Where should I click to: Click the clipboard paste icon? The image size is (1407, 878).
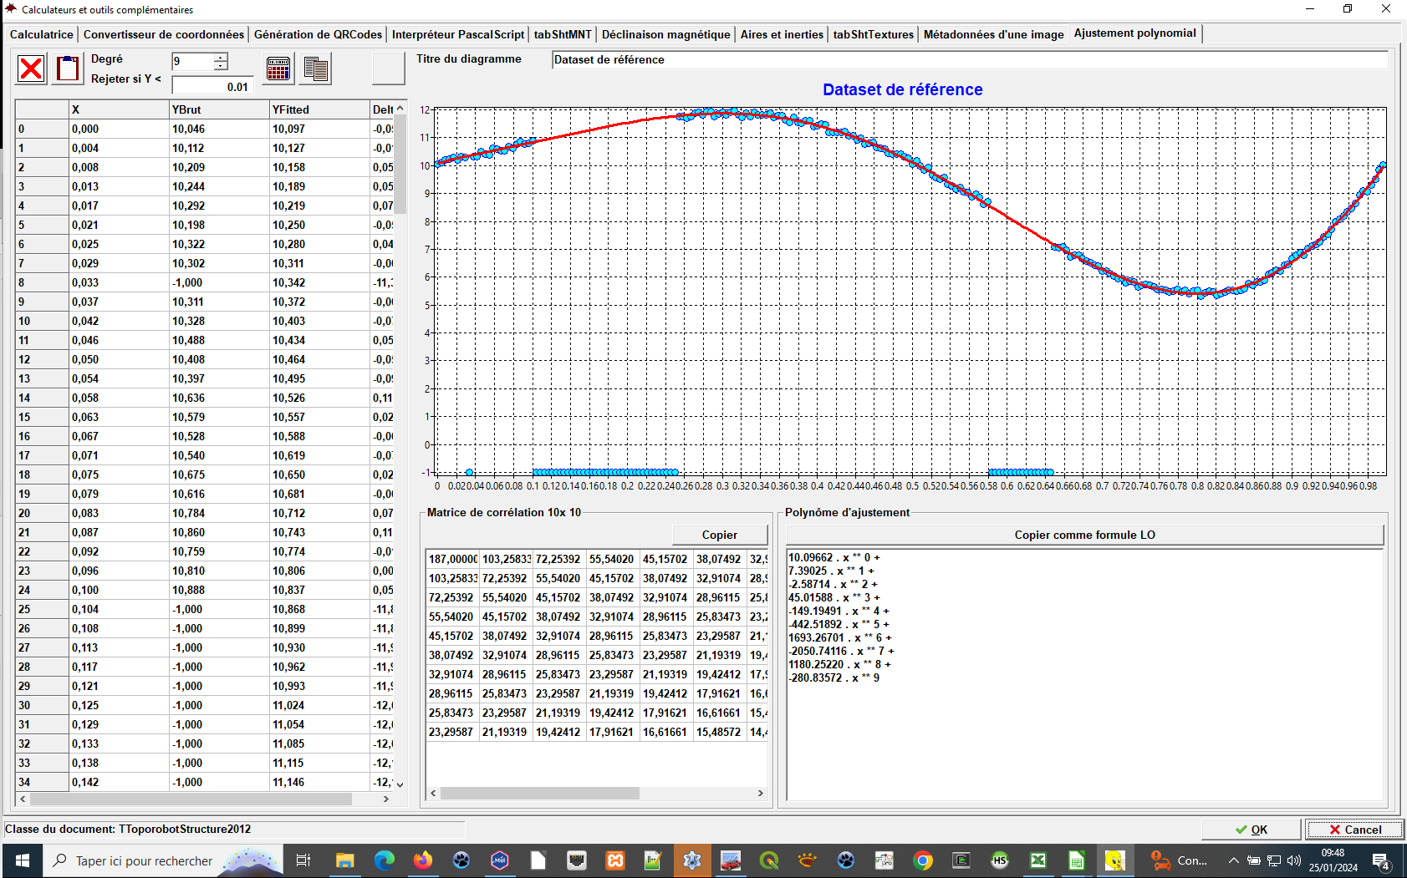click(68, 69)
